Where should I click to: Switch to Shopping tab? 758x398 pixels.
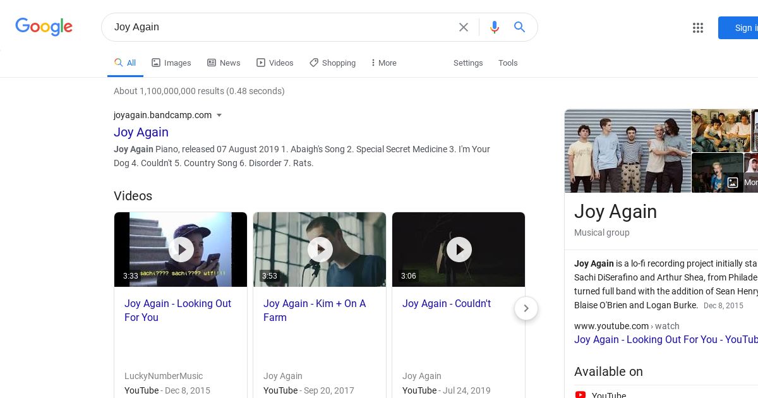332,63
